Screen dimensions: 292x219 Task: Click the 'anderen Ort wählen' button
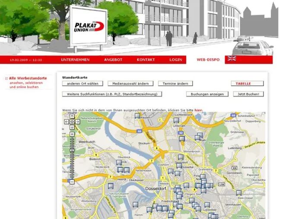[x=83, y=84]
